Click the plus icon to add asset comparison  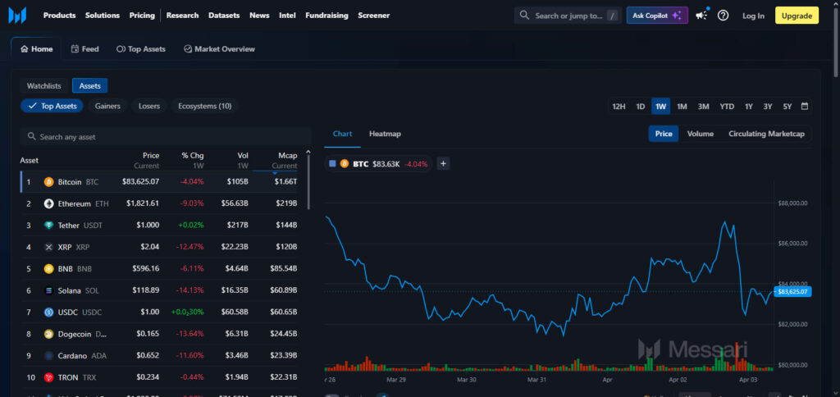(443, 163)
